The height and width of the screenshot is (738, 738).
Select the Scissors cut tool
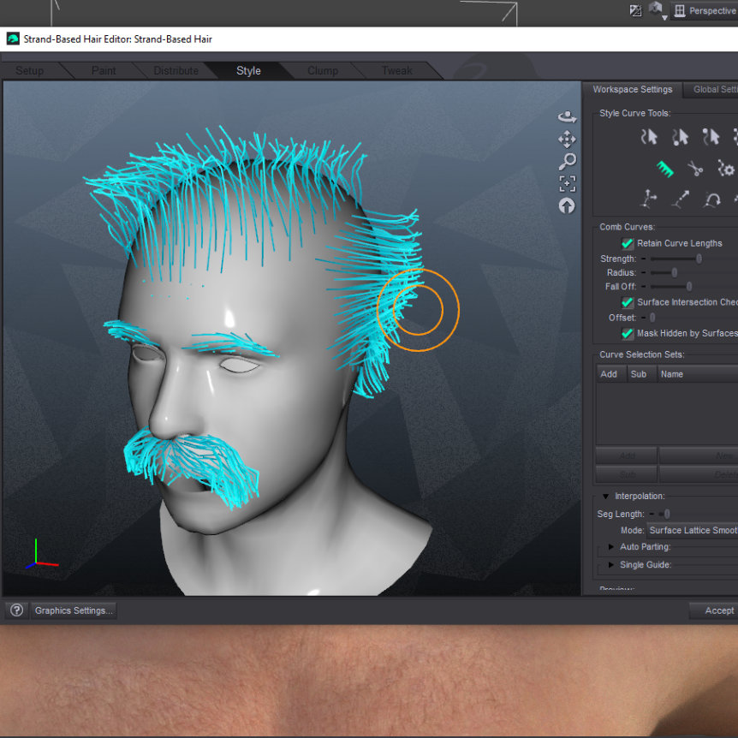[695, 169]
